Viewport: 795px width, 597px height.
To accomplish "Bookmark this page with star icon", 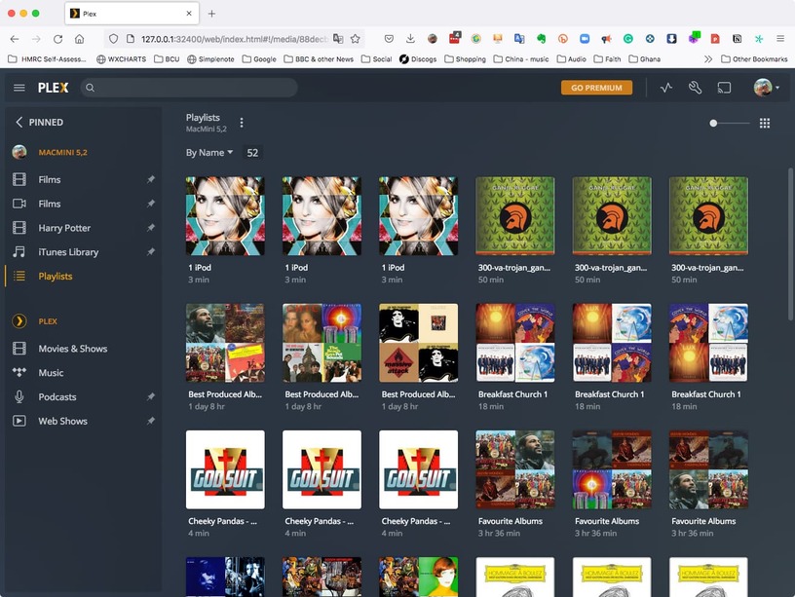I will point(356,39).
